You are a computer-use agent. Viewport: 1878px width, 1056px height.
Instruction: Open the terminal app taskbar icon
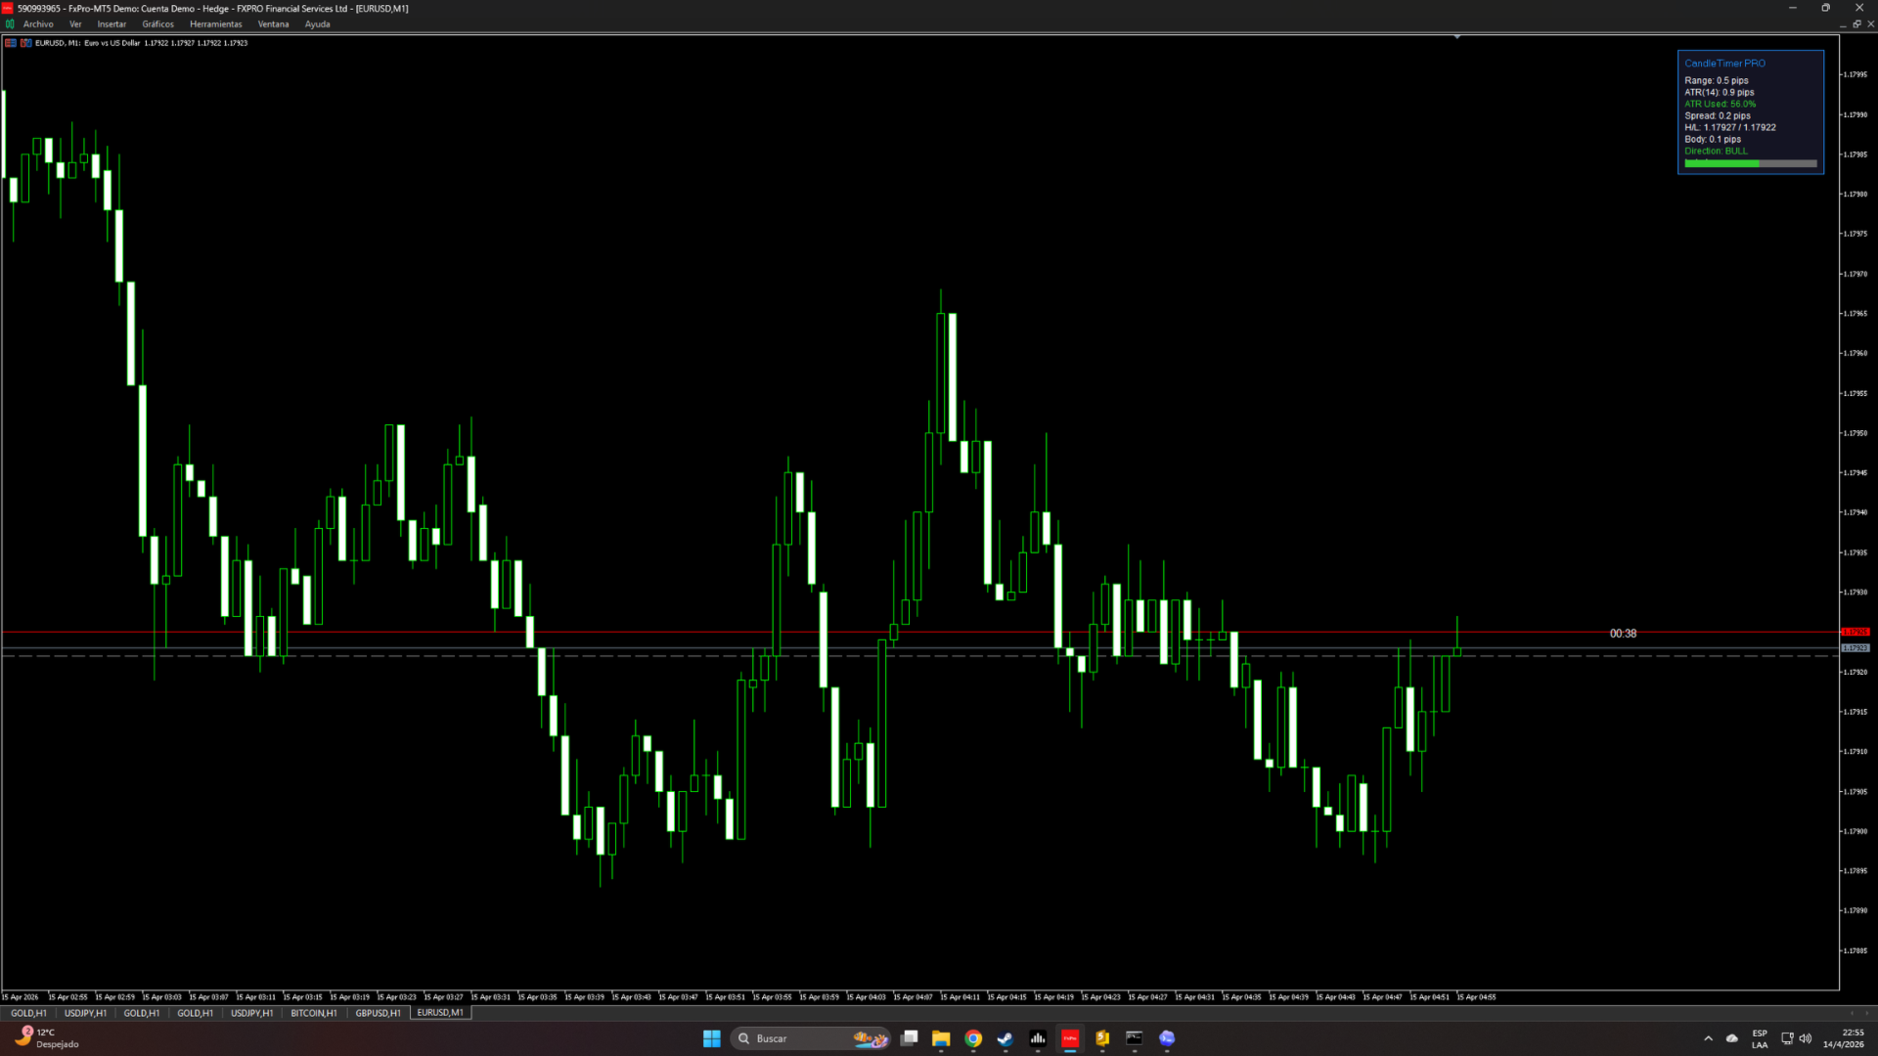coord(1135,1038)
